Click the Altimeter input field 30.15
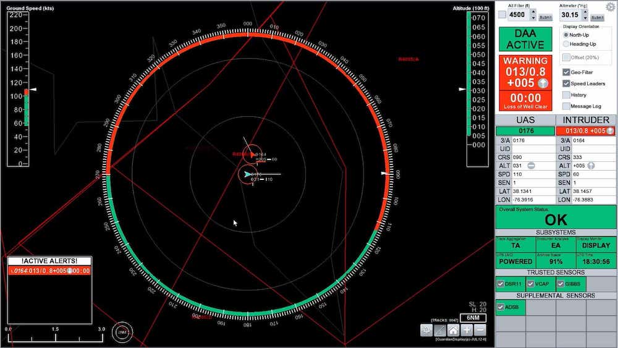Viewport: 618px width, 348px height. tap(570, 15)
